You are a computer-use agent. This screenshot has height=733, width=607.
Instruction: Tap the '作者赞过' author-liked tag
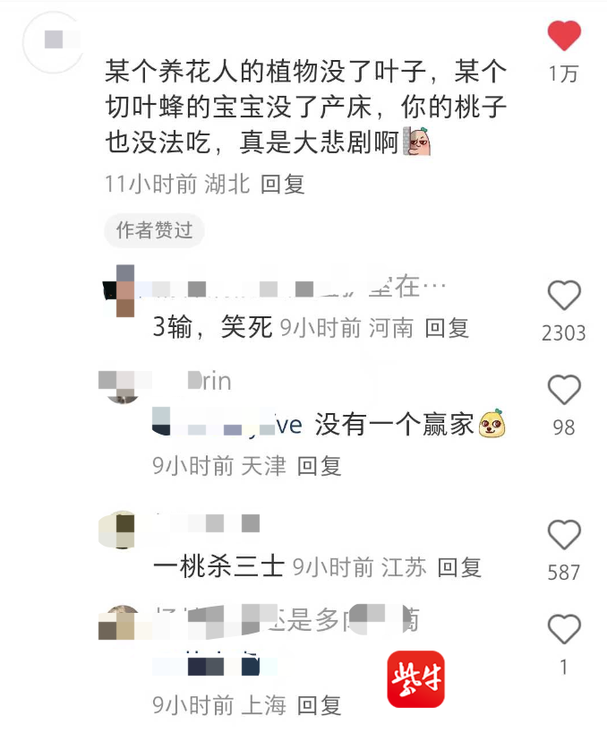pos(154,230)
